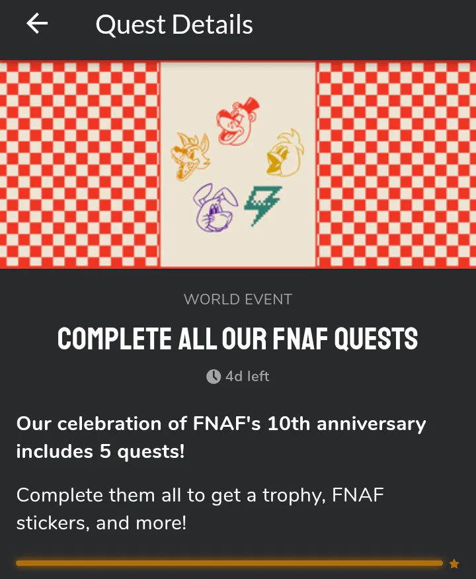476x579 pixels.
Task: Go back using the arrow icon
Action: pos(37,24)
